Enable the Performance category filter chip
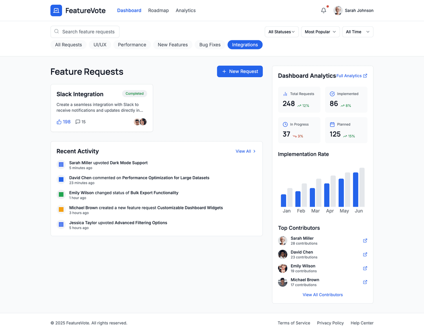The image size is (424, 333). click(132, 45)
